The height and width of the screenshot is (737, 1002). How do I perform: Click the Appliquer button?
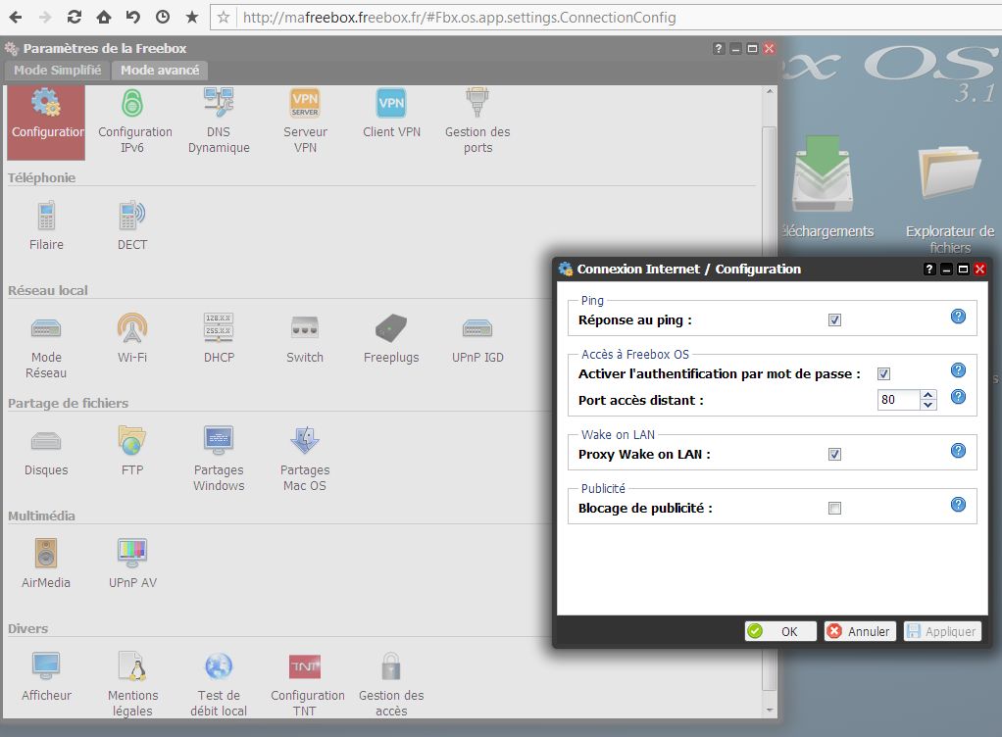(x=942, y=631)
